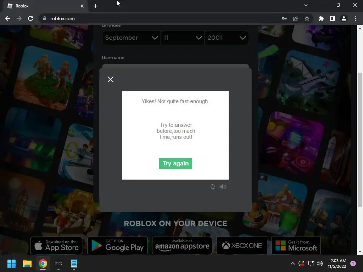Open the Chrome extensions puzzle icon
Image resolution: width=363 pixels, height=272 pixels.
coord(321,18)
